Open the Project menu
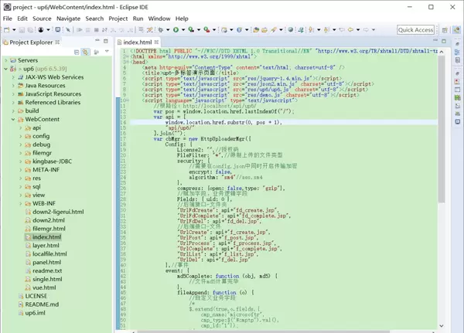This screenshot has height=333, width=464. (118, 19)
